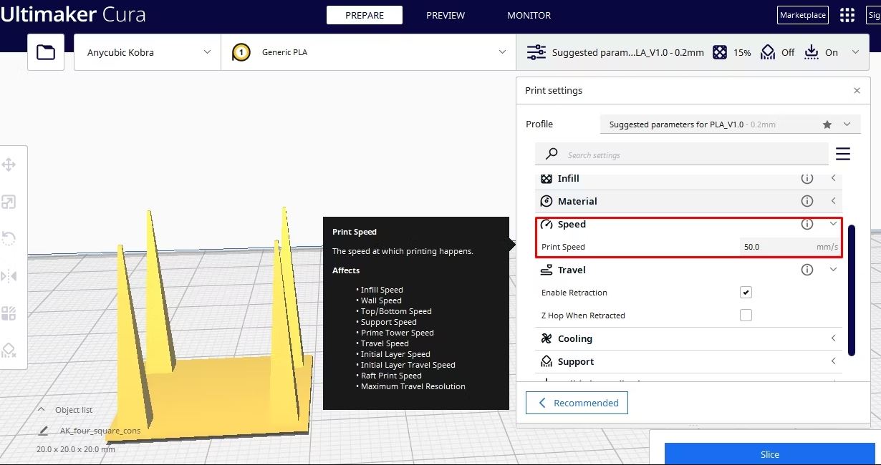Screen dimensions: 881x465
Task: Switch to the PREVIEW tab
Action: point(446,15)
